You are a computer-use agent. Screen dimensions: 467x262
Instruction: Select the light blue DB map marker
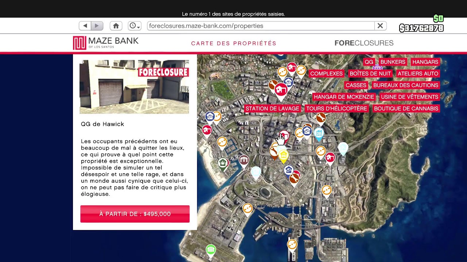[319, 134]
